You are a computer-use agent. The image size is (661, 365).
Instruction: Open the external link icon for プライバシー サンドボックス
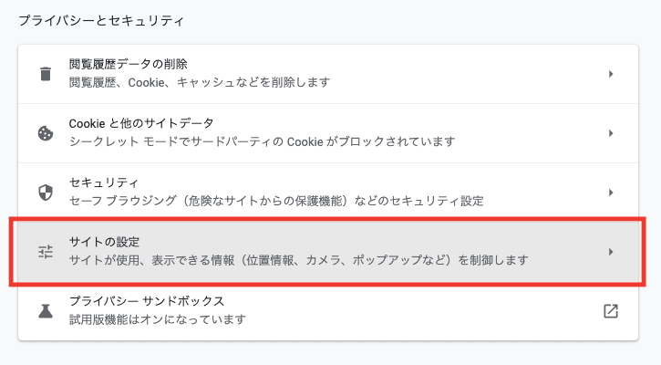(x=611, y=311)
